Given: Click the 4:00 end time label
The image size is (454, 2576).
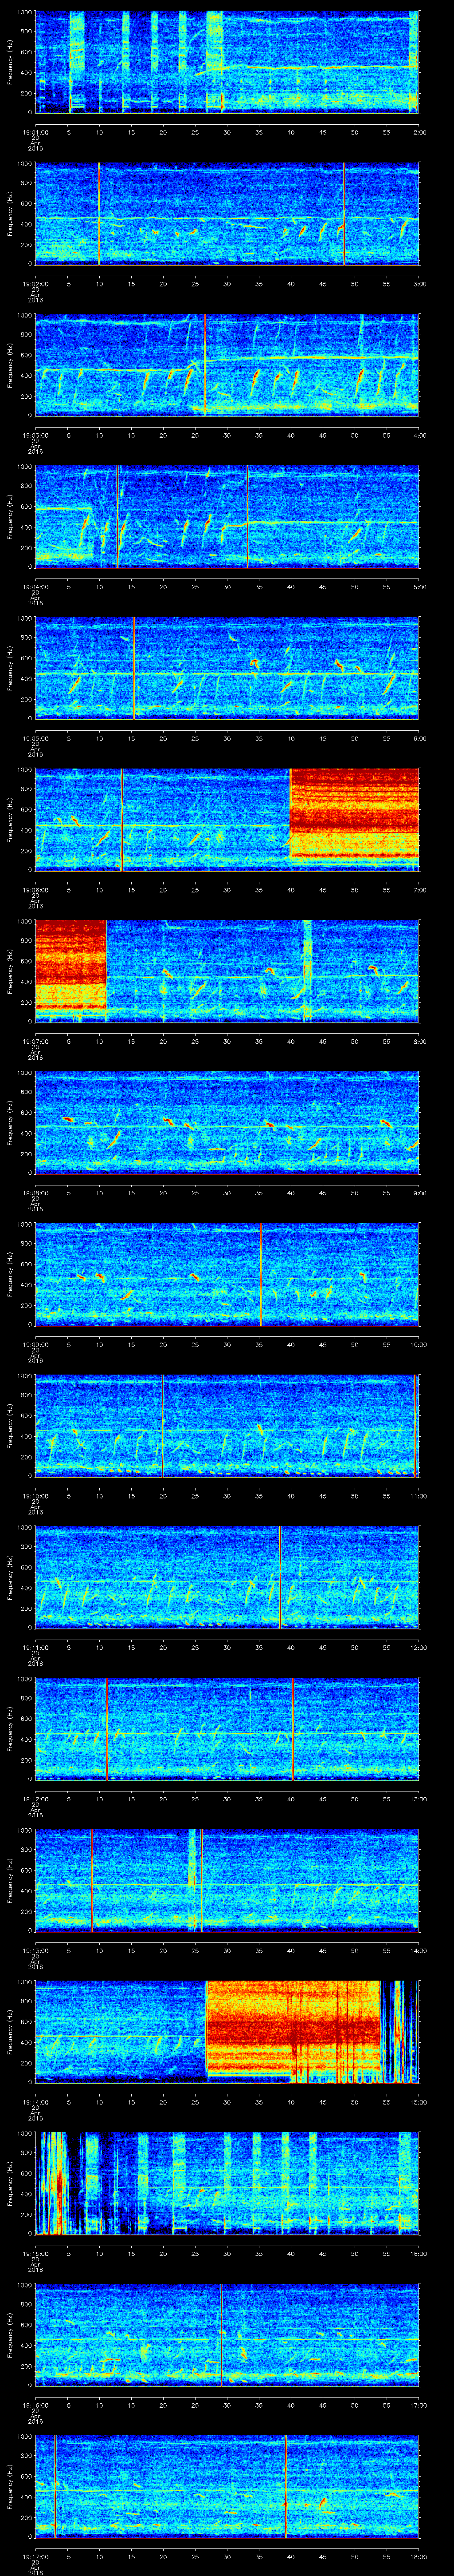Looking at the screenshot, I should (x=419, y=434).
